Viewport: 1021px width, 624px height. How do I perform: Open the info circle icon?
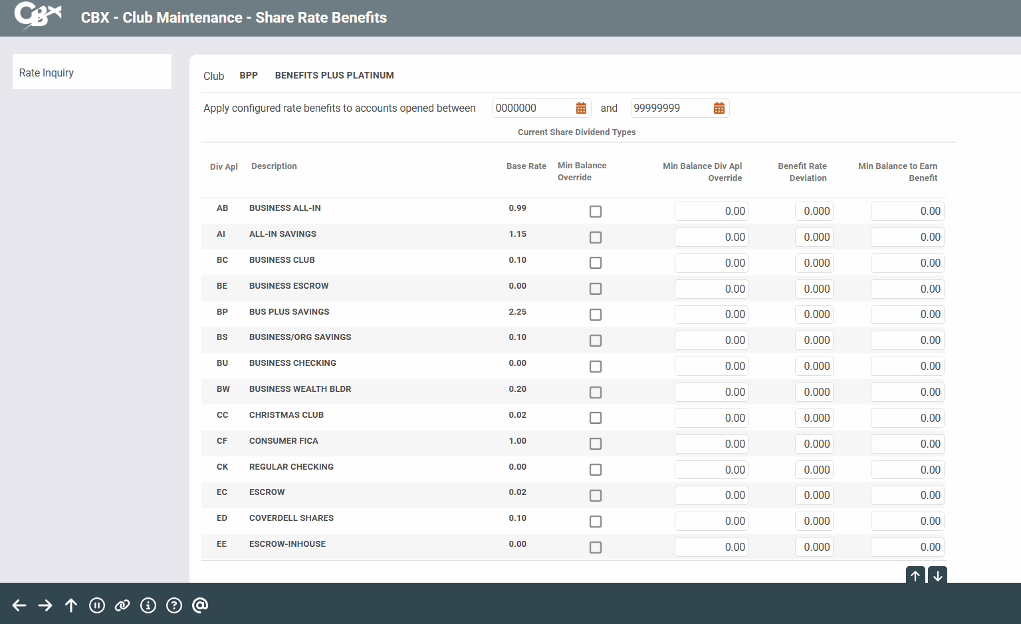click(x=148, y=605)
